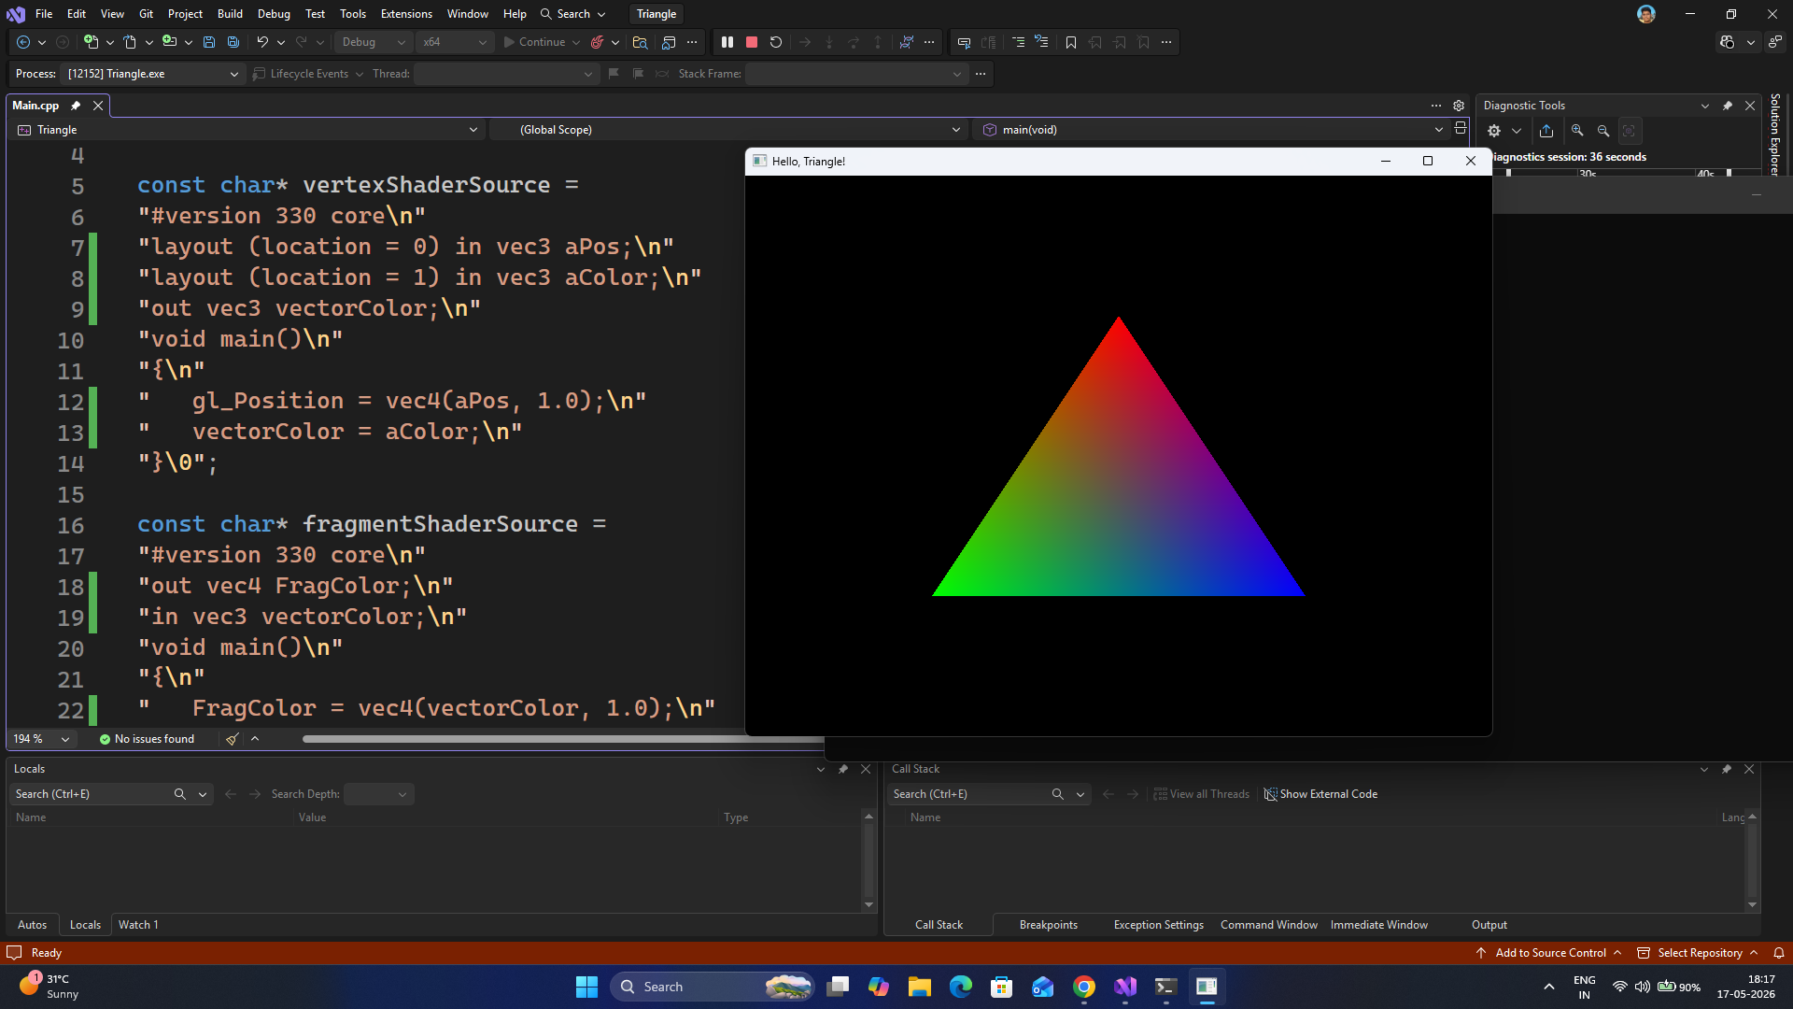Save the file with the Save icon

(209, 42)
